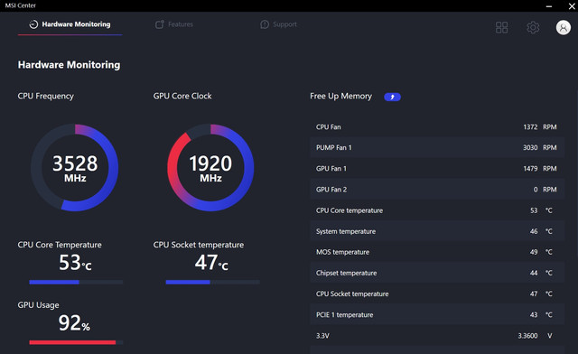
Task: Click the Hardware Monitoring tab icon
Action: click(x=33, y=24)
